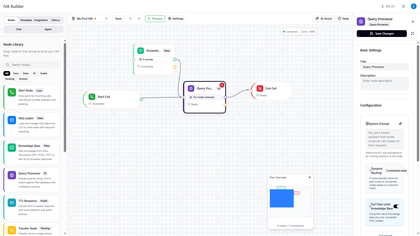The height and width of the screenshot is (236, 420).
Task: Select the Routing node filter chip
Action: tap(10, 79)
